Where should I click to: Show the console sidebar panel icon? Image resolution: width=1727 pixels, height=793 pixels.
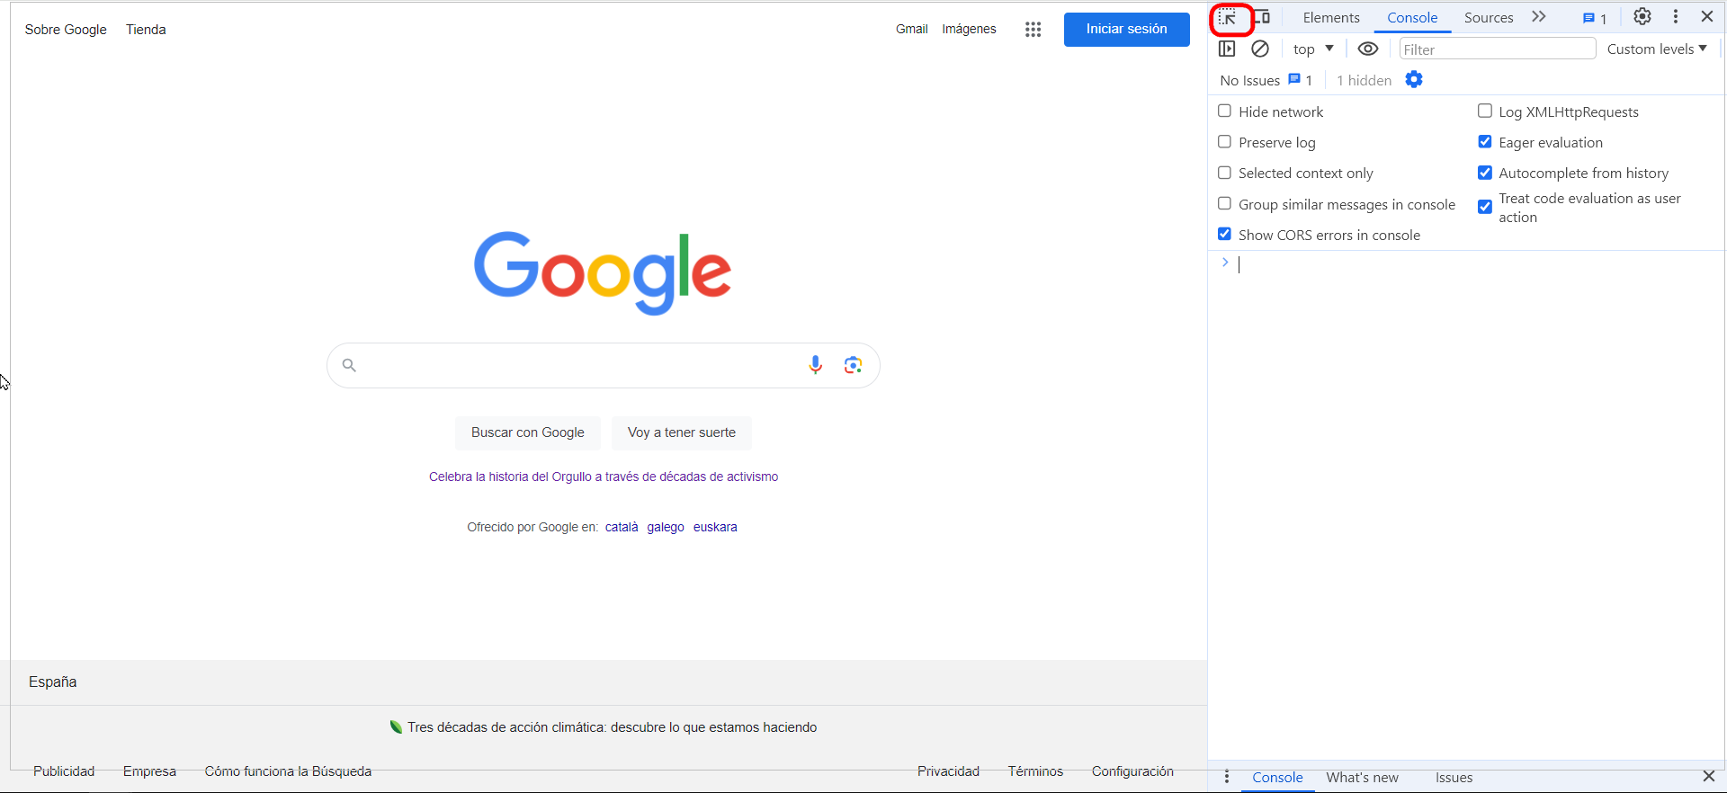coord(1227,49)
